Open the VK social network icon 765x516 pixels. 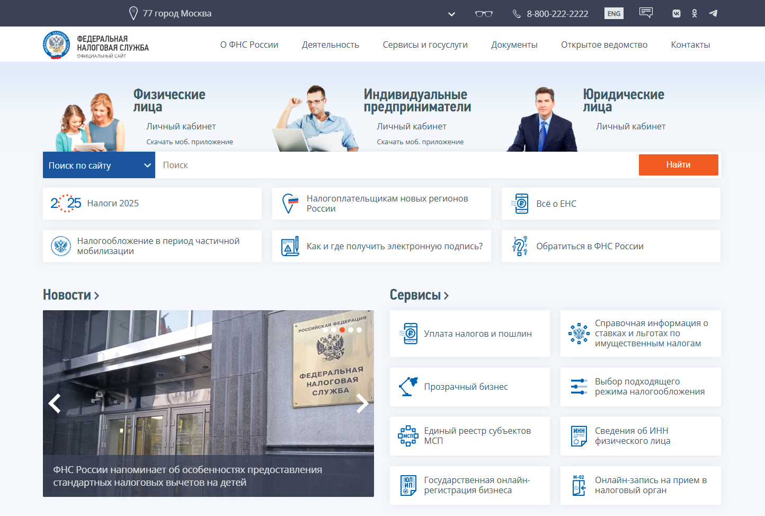tap(677, 14)
